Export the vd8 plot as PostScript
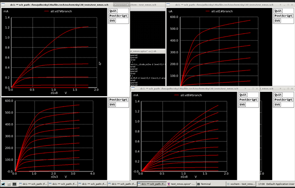 pos(248,99)
